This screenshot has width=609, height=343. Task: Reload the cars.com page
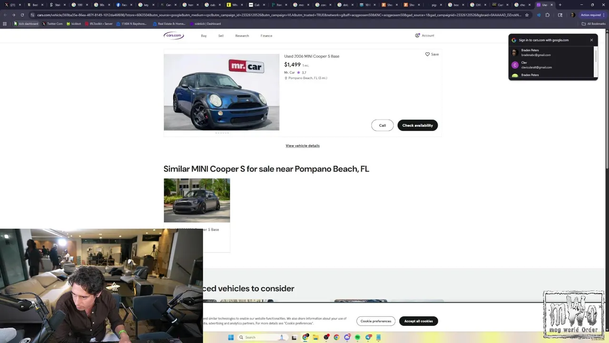22,15
